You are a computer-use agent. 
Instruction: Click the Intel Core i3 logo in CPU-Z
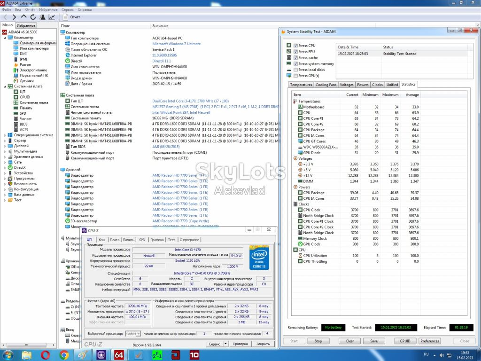coord(259,257)
